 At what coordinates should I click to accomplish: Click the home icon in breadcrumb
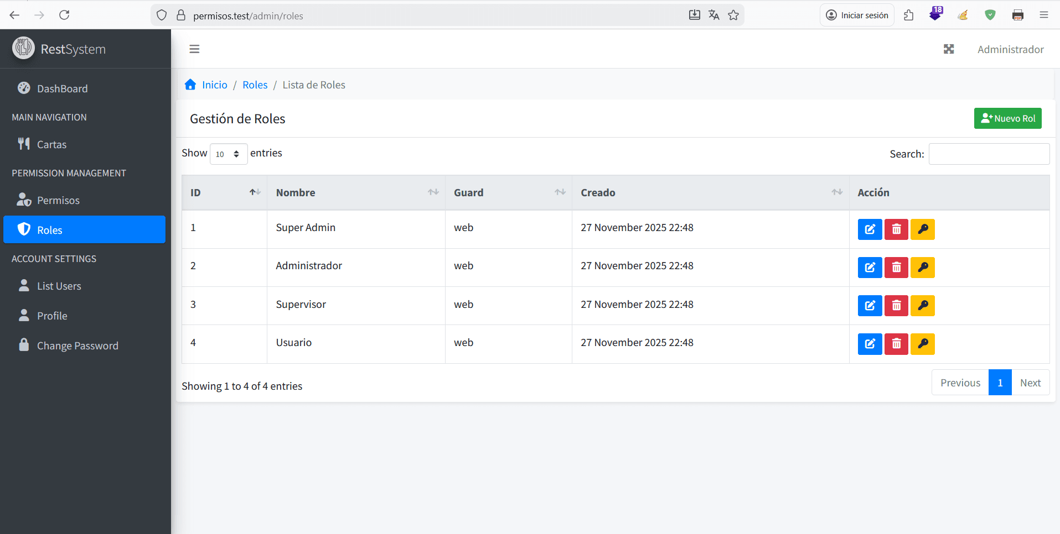click(190, 85)
